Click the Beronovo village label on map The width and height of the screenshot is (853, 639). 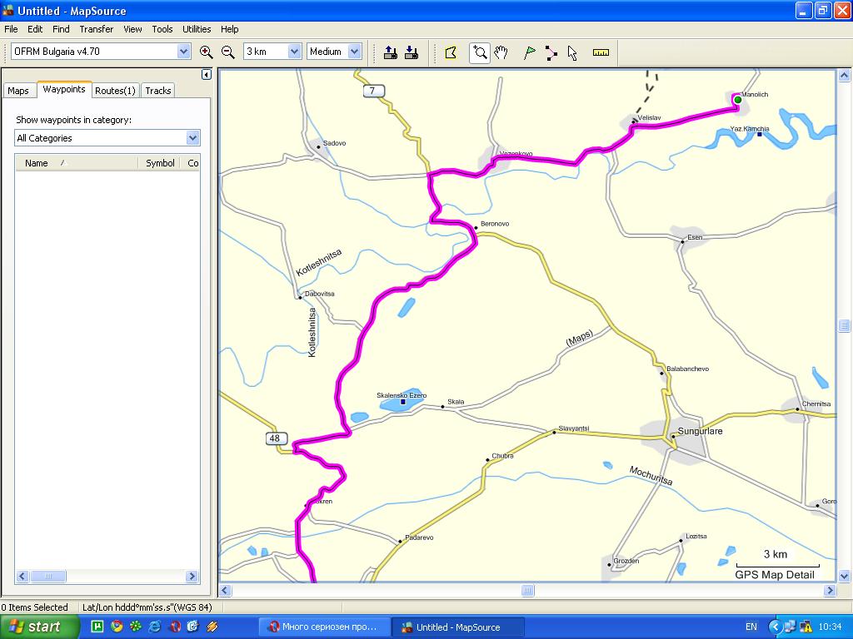click(x=495, y=223)
